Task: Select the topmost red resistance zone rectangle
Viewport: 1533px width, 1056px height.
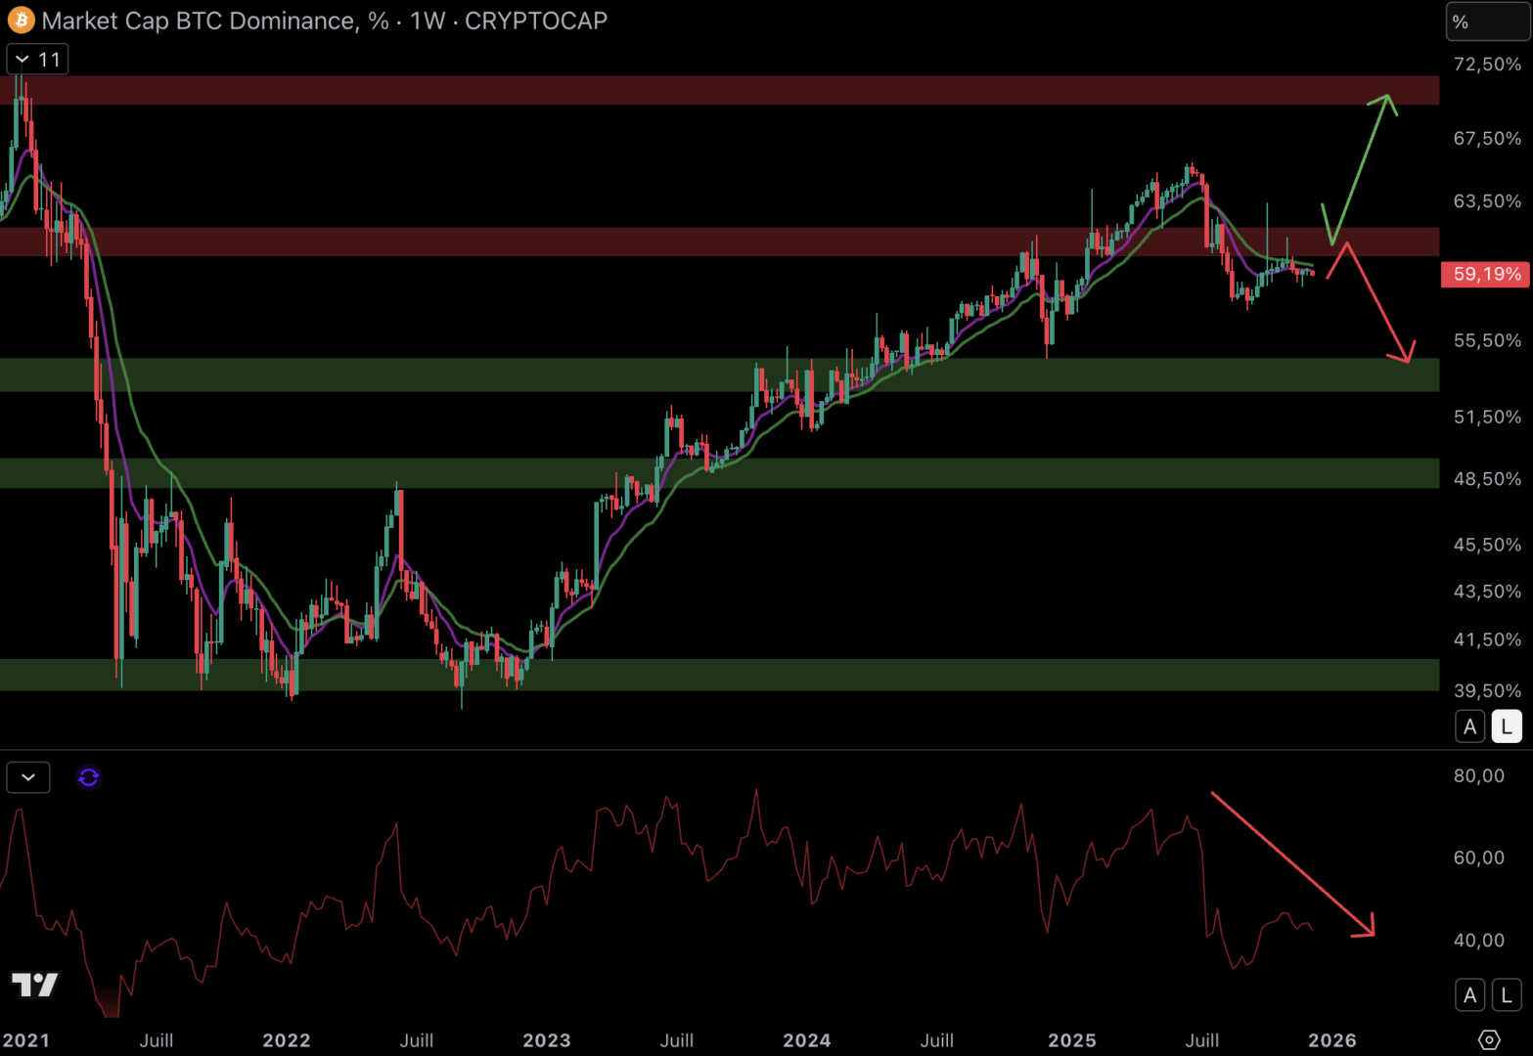Action: pos(719,90)
